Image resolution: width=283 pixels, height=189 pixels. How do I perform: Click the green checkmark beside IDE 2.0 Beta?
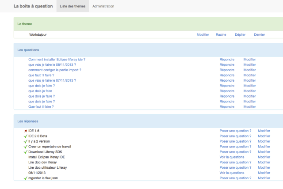pos(26,136)
